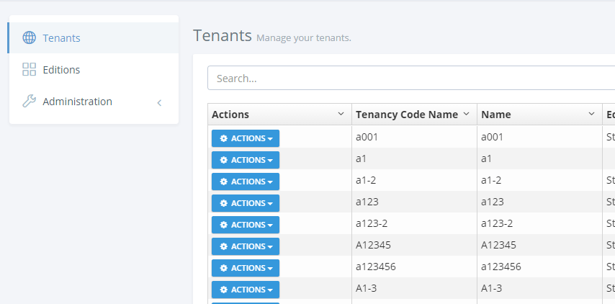Click the 'Manage your tenants.' subtitle
615x304 pixels.
[x=304, y=38]
